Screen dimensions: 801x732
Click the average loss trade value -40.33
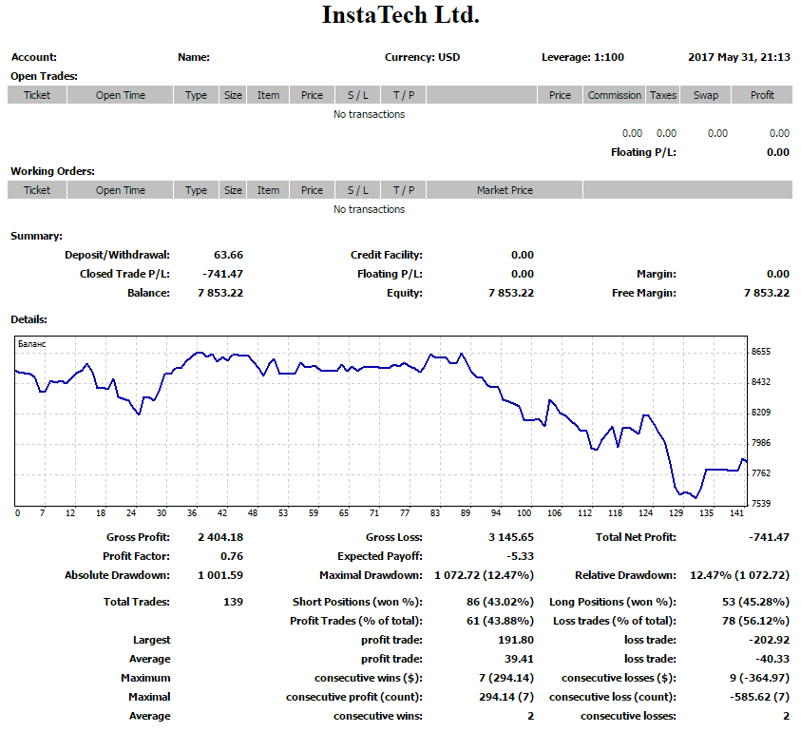point(772,659)
